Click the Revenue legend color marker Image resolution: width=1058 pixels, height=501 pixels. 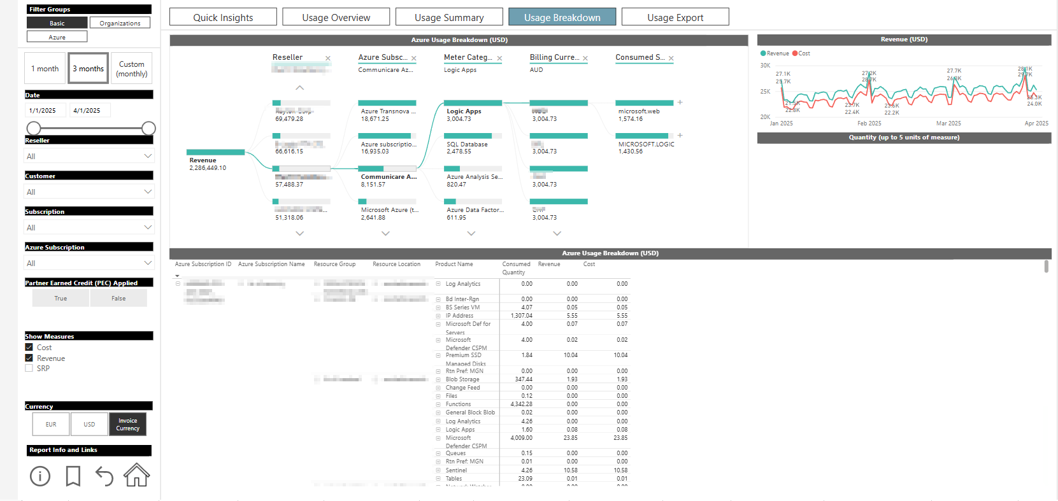tap(763, 53)
